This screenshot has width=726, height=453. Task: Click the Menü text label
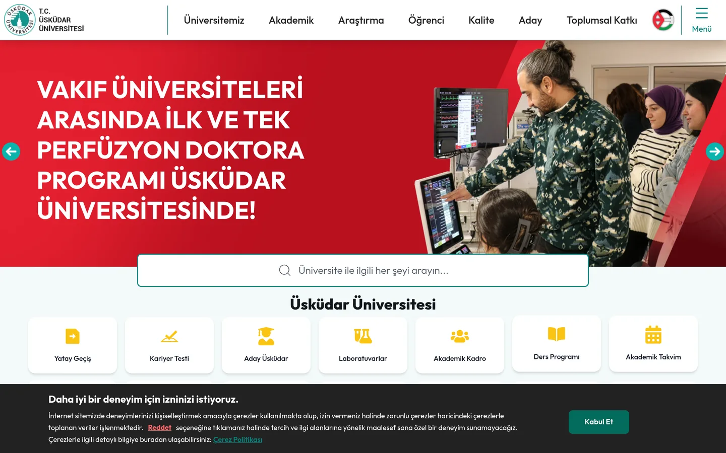tap(702, 29)
